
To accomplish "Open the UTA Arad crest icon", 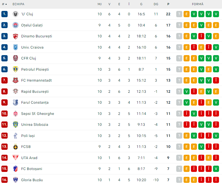I will tap(16, 158).
